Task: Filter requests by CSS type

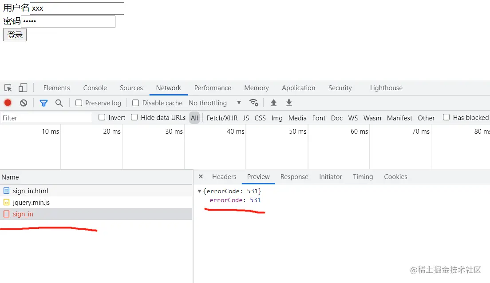Action: [x=260, y=118]
